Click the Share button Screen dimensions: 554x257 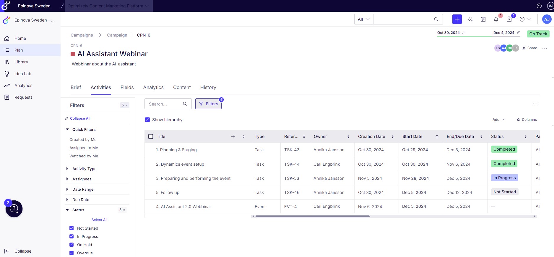(530, 48)
